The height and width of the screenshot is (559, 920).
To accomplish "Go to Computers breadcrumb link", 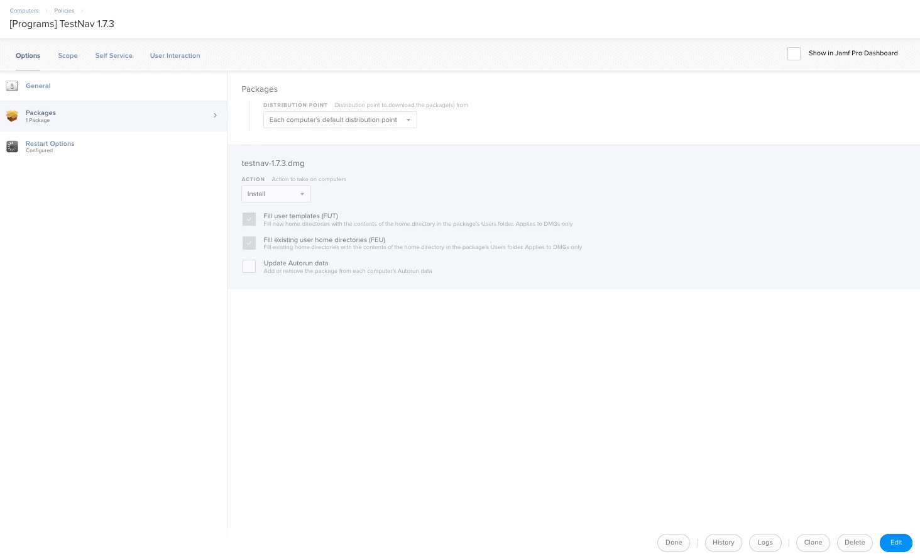I will tap(24, 11).
